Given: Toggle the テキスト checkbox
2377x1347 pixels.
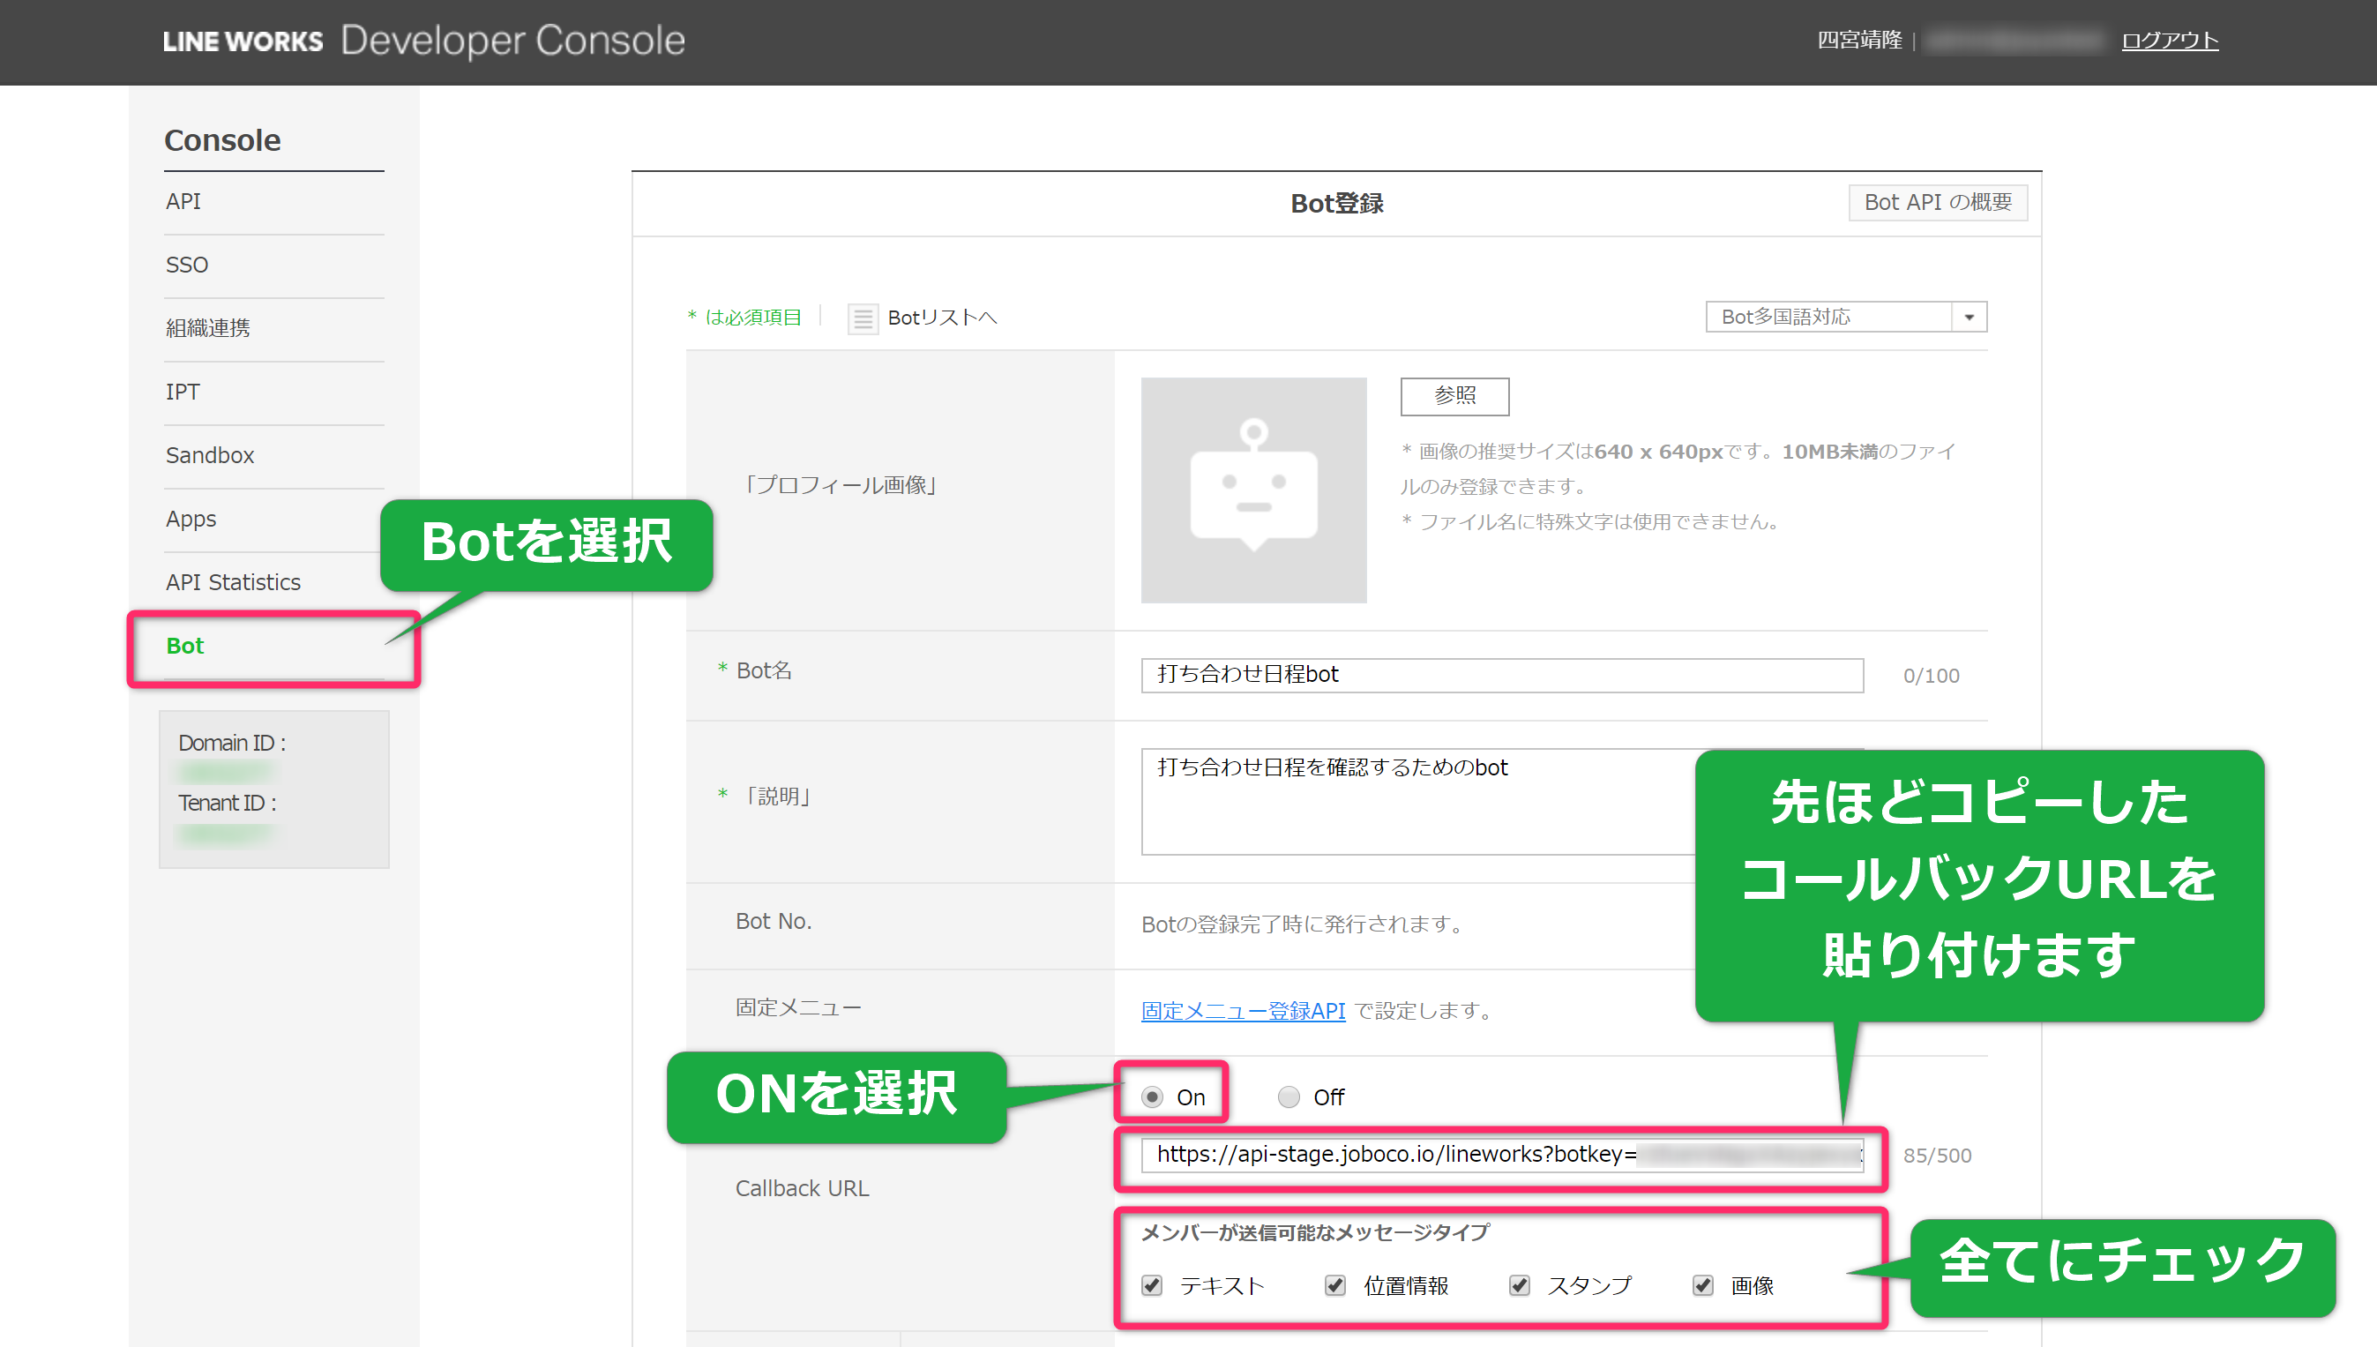Looking at the screenshot, I should [x=1152, y=1285].
